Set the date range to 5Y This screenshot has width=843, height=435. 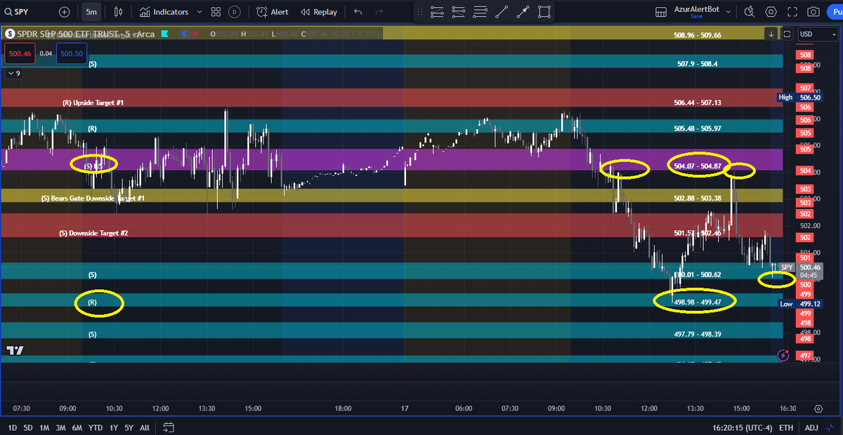coord(129,427)
